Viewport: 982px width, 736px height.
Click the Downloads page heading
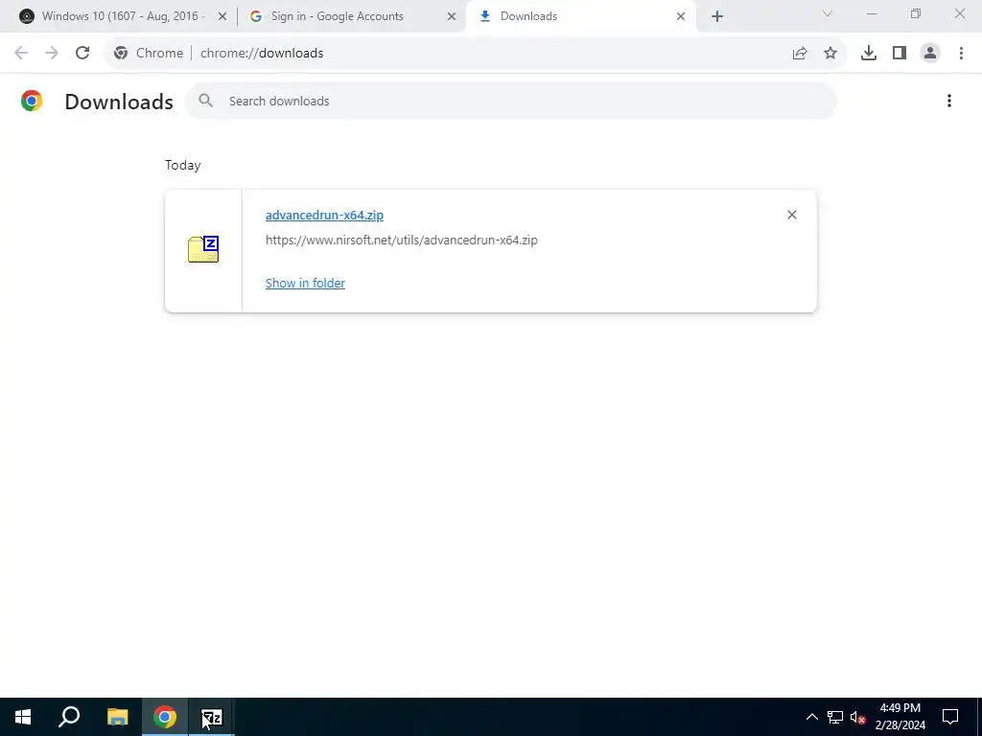click(118, 102)
